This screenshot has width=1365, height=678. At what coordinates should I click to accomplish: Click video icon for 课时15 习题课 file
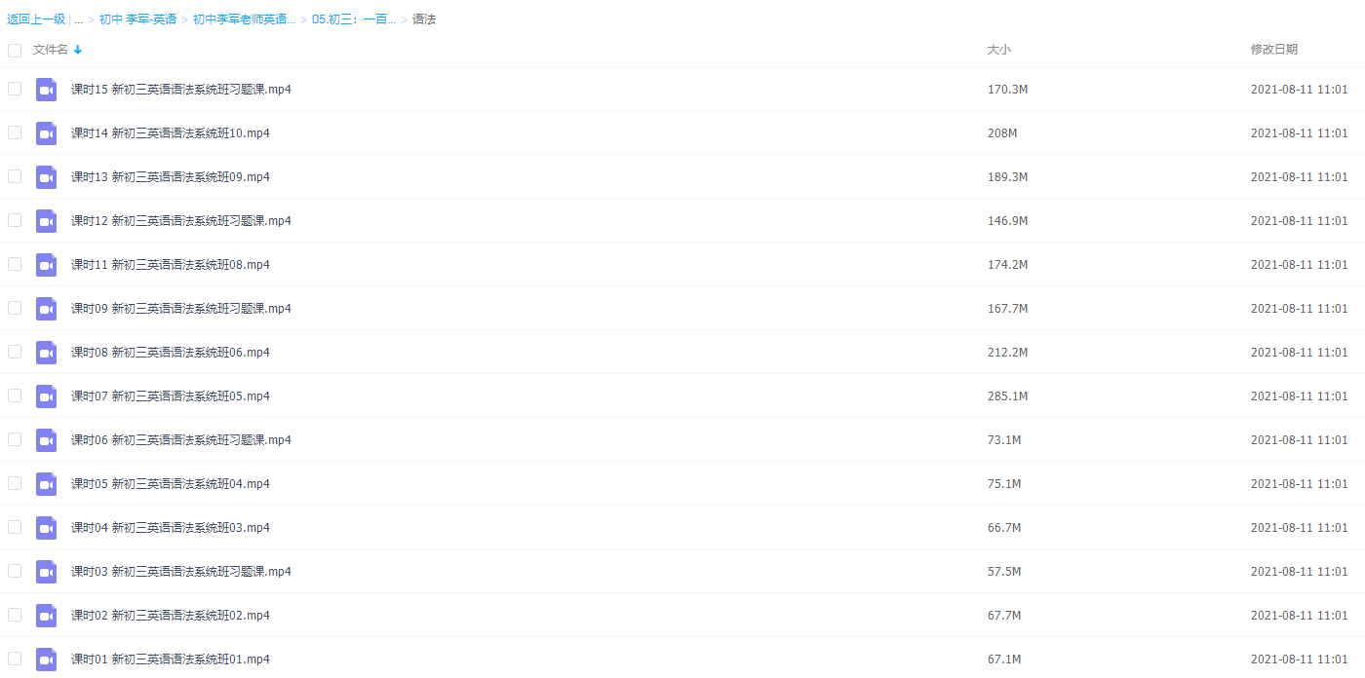pyautogui.click(x=46, y=90)
